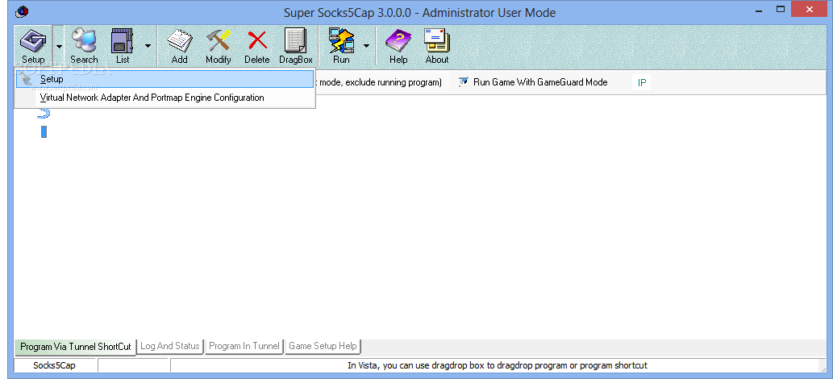This screenshot has width=833, height=379.
Task: Click the About toolbar icon
Action: [x=437, y=46]
